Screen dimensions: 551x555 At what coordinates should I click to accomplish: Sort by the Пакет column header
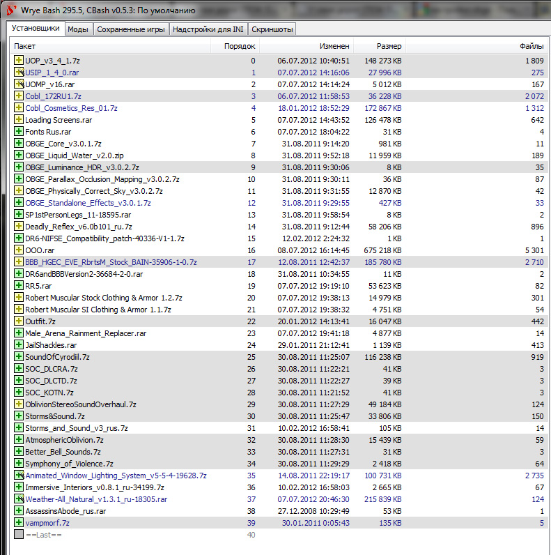point(110,46)
